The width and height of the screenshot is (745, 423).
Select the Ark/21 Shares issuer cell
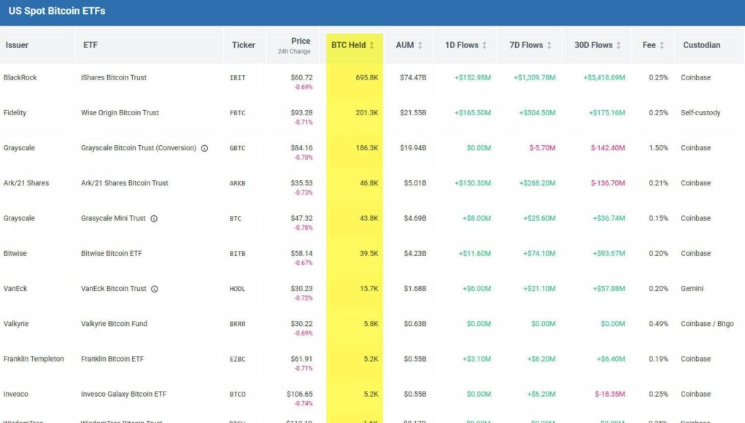(26, 183)
